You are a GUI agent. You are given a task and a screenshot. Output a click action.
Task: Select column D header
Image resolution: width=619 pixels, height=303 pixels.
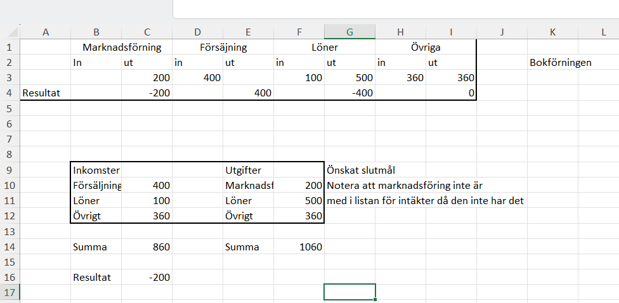coord(198,32)
